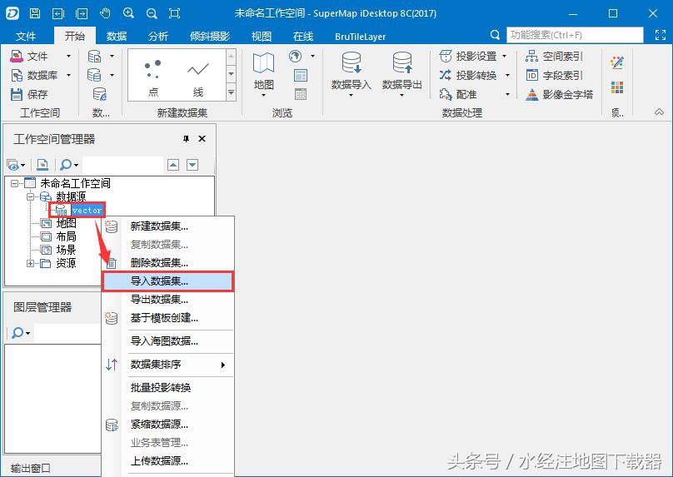Create a new 线 line dataset
The image size is (673, 477).
click(198, 77)
